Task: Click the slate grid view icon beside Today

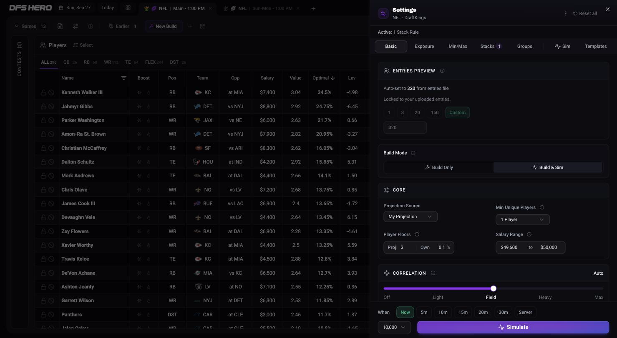Action: (x=128, y=8)
